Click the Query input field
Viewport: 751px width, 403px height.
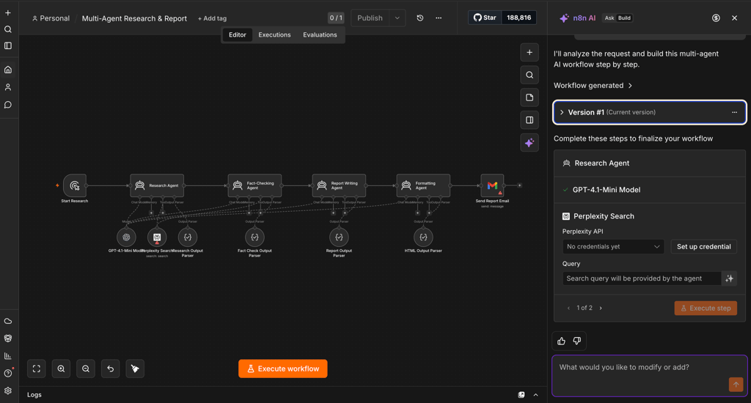641,278
